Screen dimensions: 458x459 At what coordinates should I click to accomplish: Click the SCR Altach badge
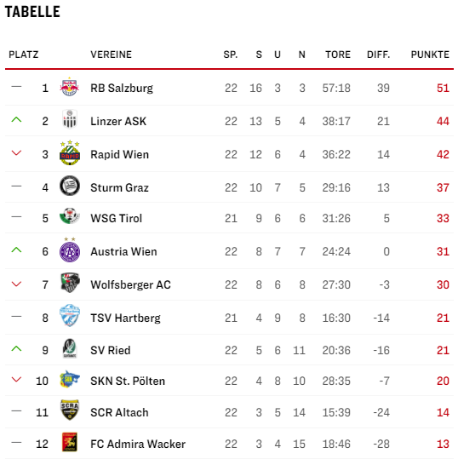click(70, 410)
